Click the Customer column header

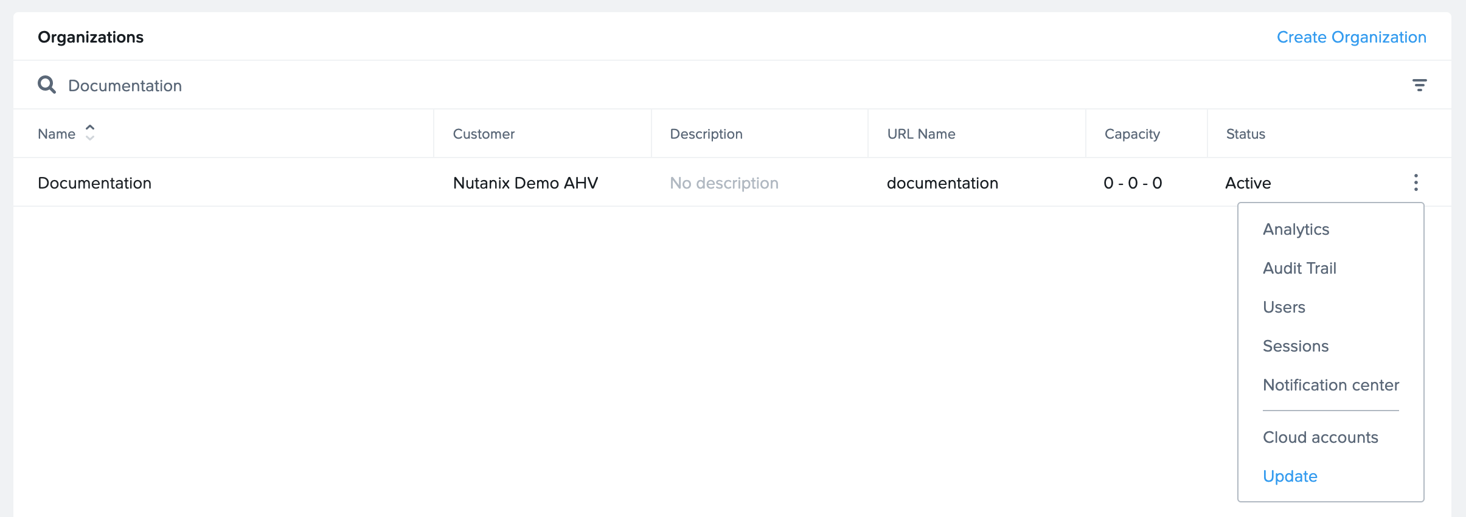pyautogui.click(x=484, y=134)
